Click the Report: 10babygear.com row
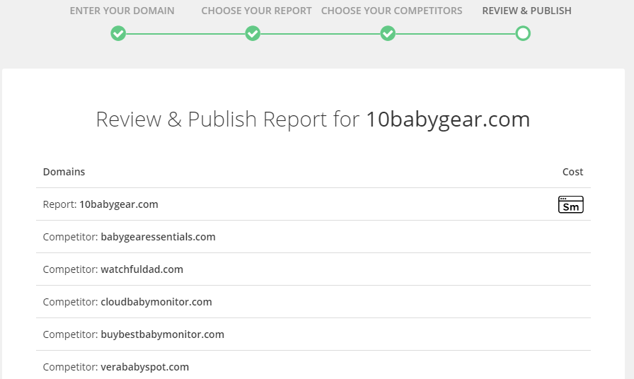 pyautogui.click(x=313, y=204)
